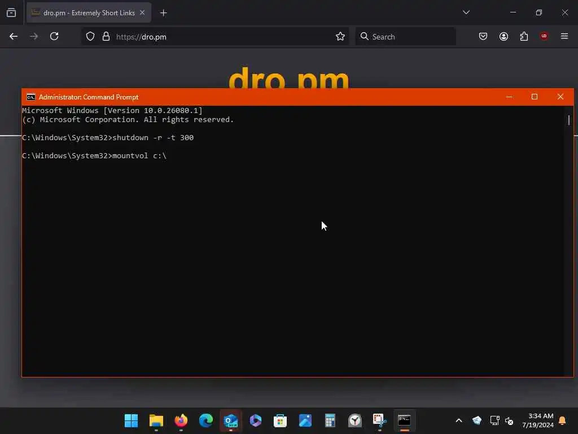Open Firefox account icon
The width and height of the screenshot is (578, 434).
[503, 36]
